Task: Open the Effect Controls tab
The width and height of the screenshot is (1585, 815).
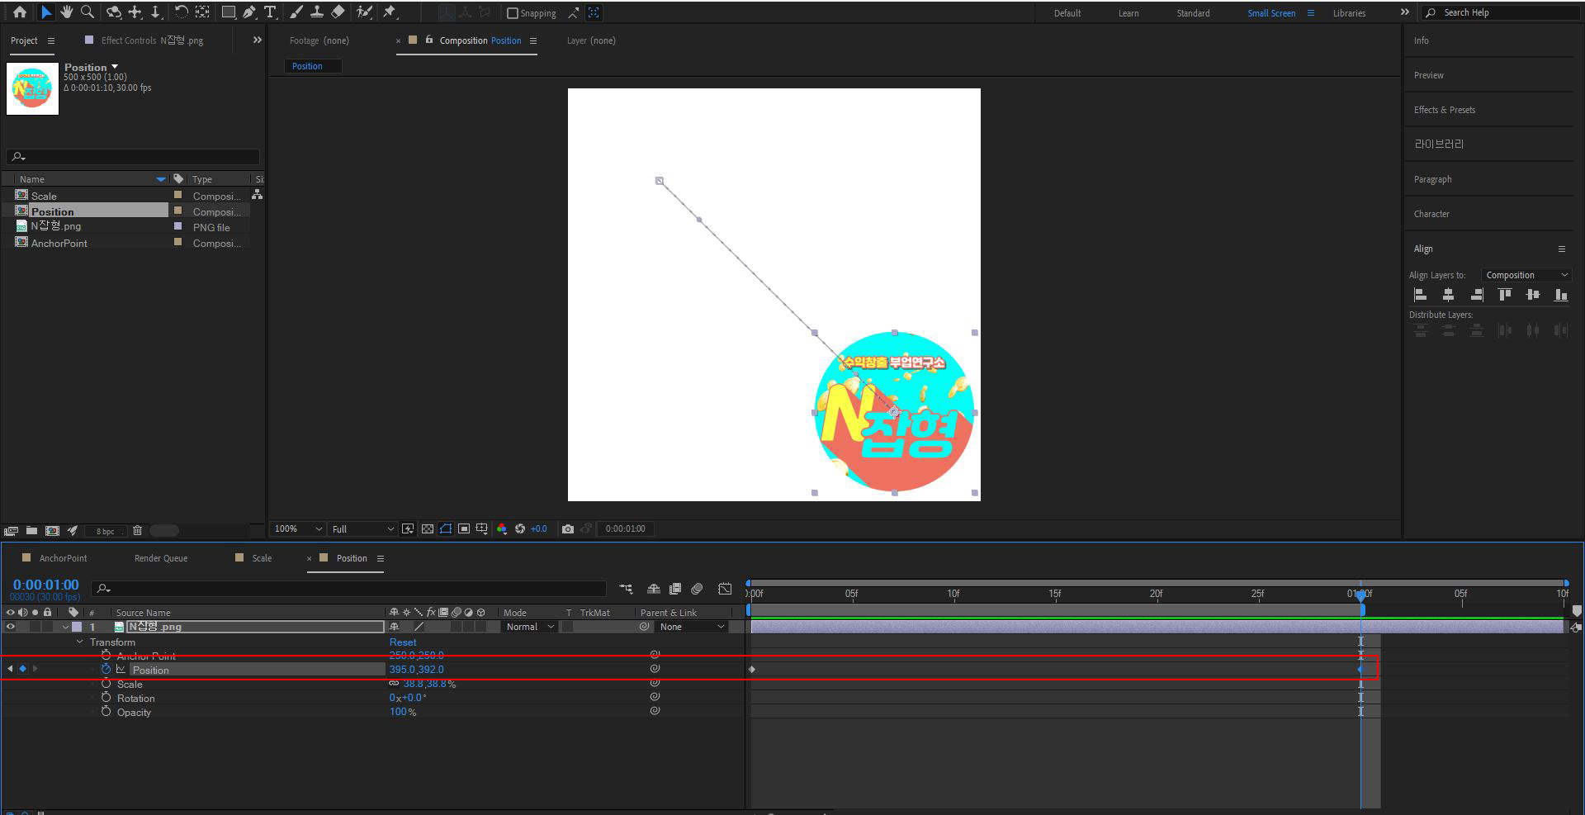Action: click(152, 40)
